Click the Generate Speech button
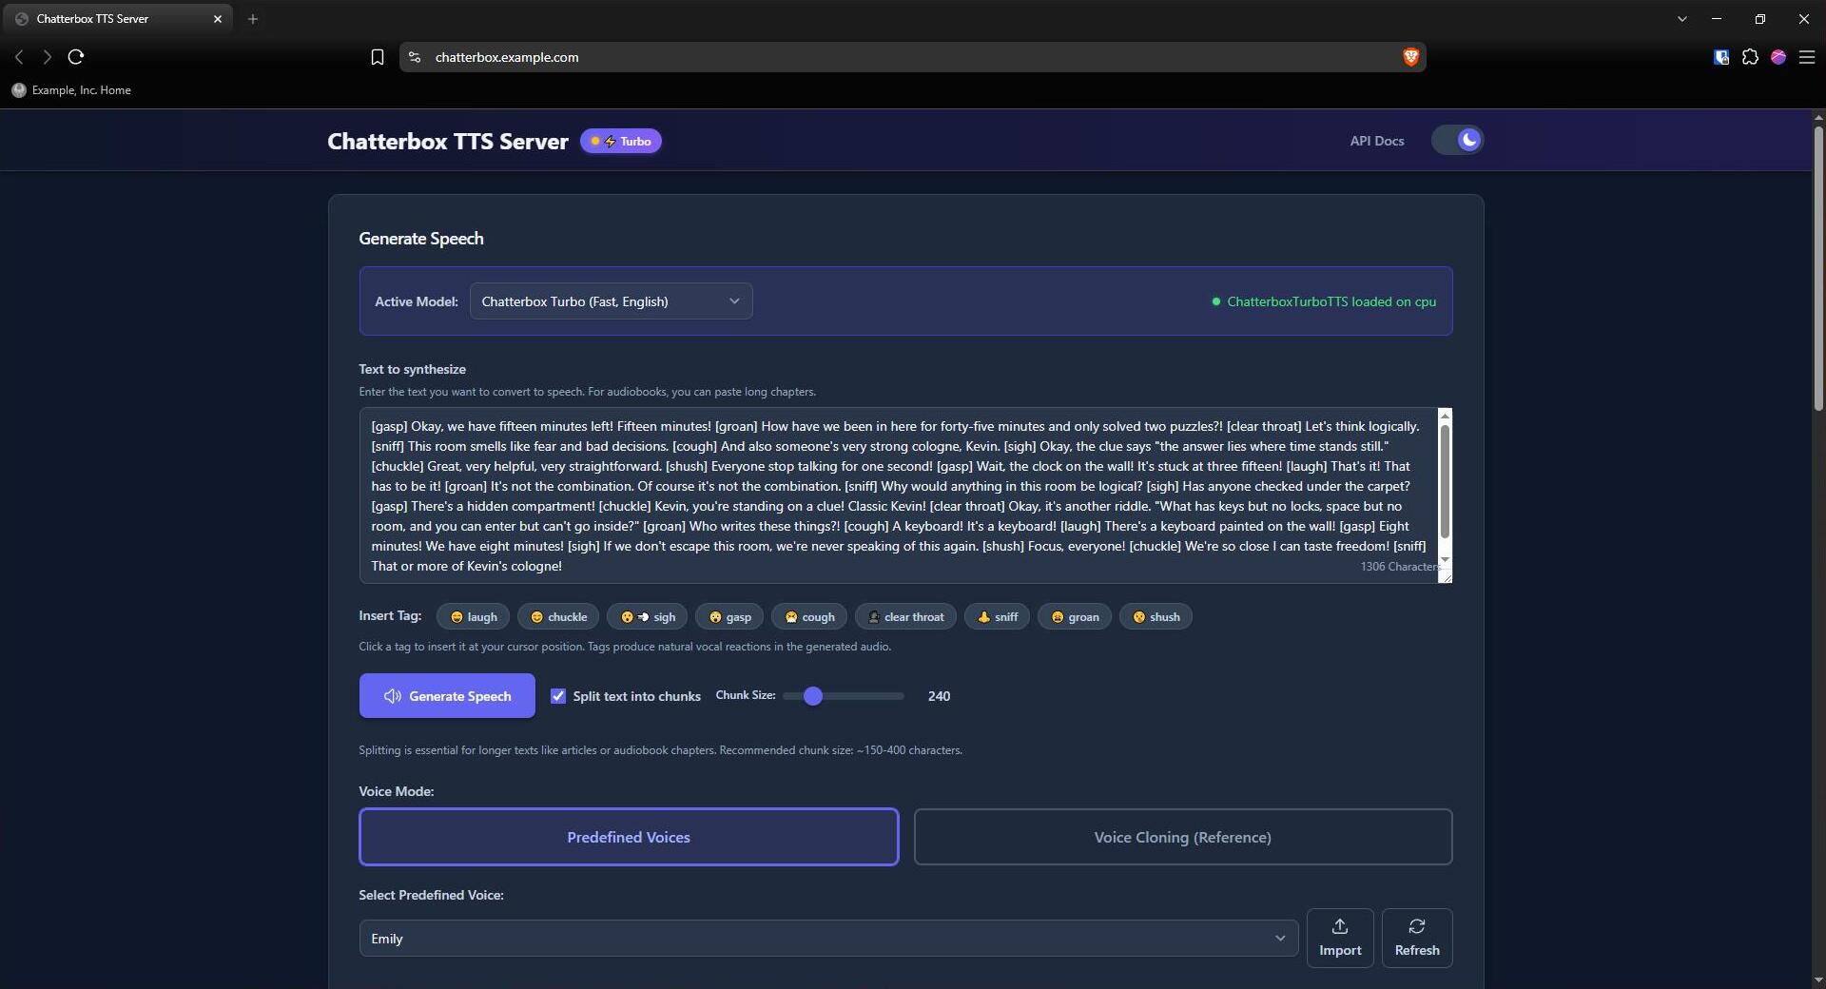1826x989 pixels. (447, 696)
